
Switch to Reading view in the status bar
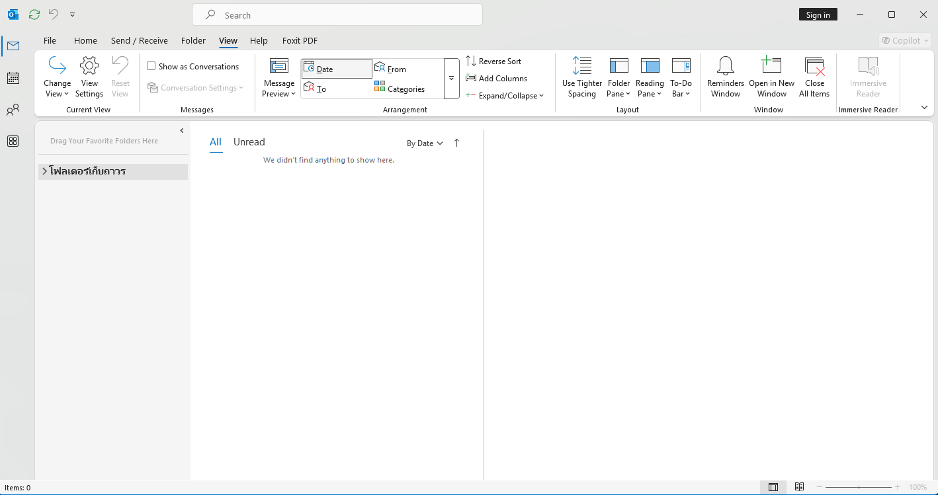click(x=799, y=487)
